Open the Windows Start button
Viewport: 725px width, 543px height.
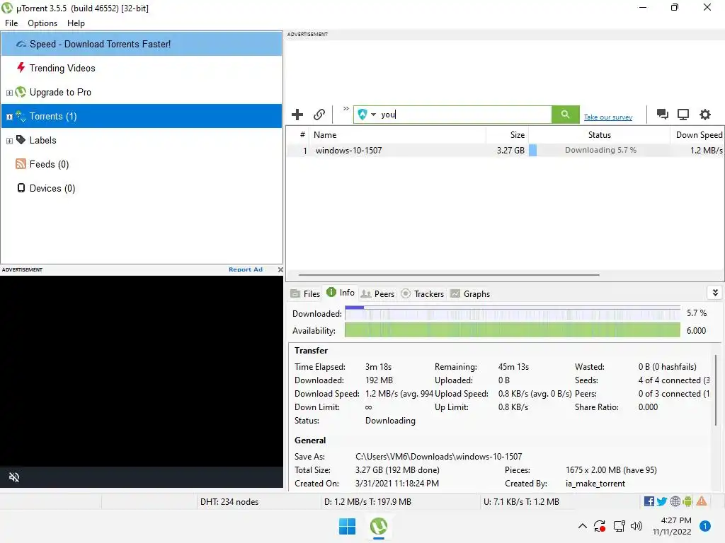pyautogui.click(x=347, y=526)
